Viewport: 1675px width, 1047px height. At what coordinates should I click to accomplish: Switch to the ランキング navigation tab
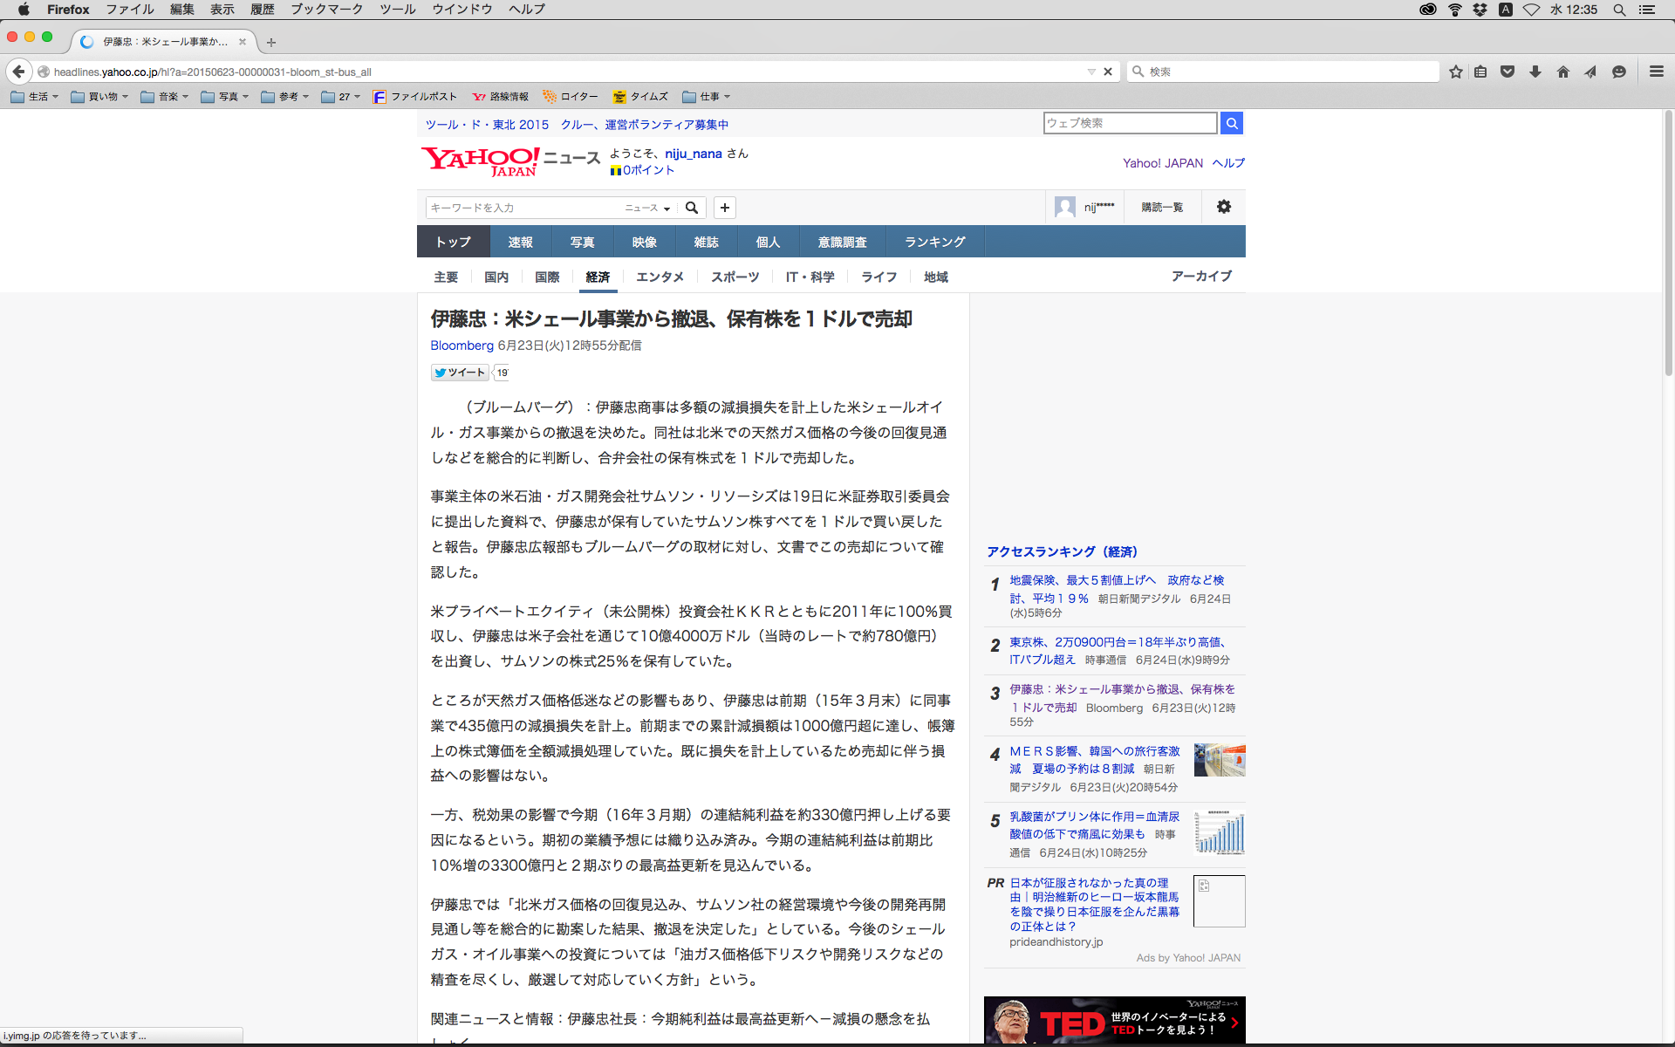934,242
